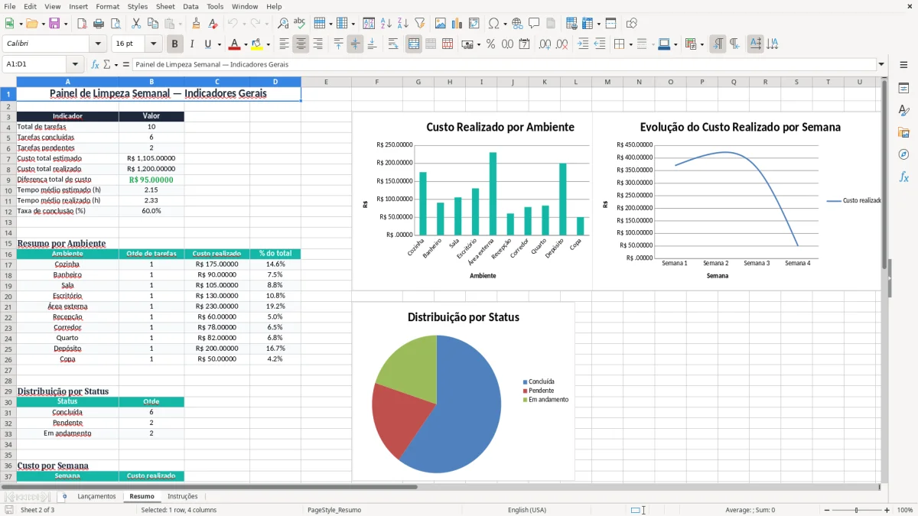Screen dimensions: 918x516
Task: Click the Clear Direct Formatting icon
Action: tap(213, 24)
